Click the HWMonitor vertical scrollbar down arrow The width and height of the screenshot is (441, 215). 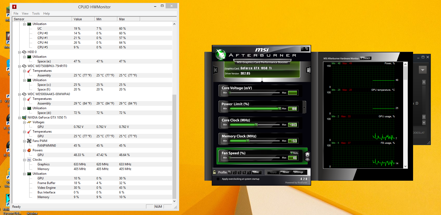coord(174,201)
